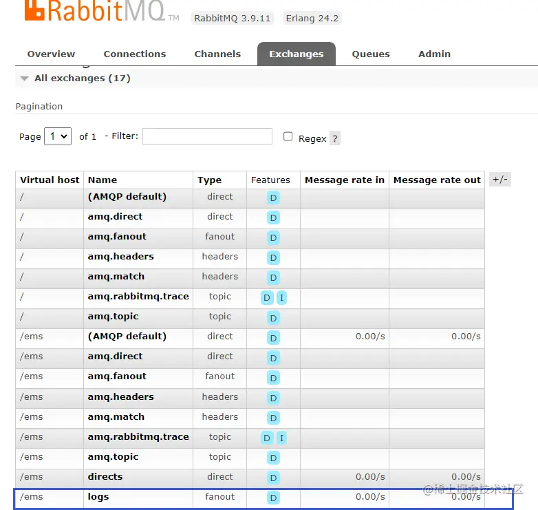Viewport: 538px width, 510px height.
Task: Click D badge on /ems (AMQP default) row
Action: click(x=273, y=338)
